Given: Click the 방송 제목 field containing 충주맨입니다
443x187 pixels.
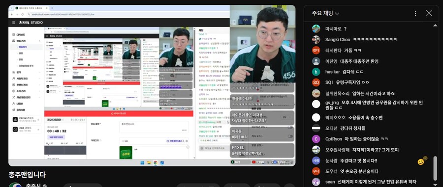Looking at the screenshot, I should pos(154,127).
